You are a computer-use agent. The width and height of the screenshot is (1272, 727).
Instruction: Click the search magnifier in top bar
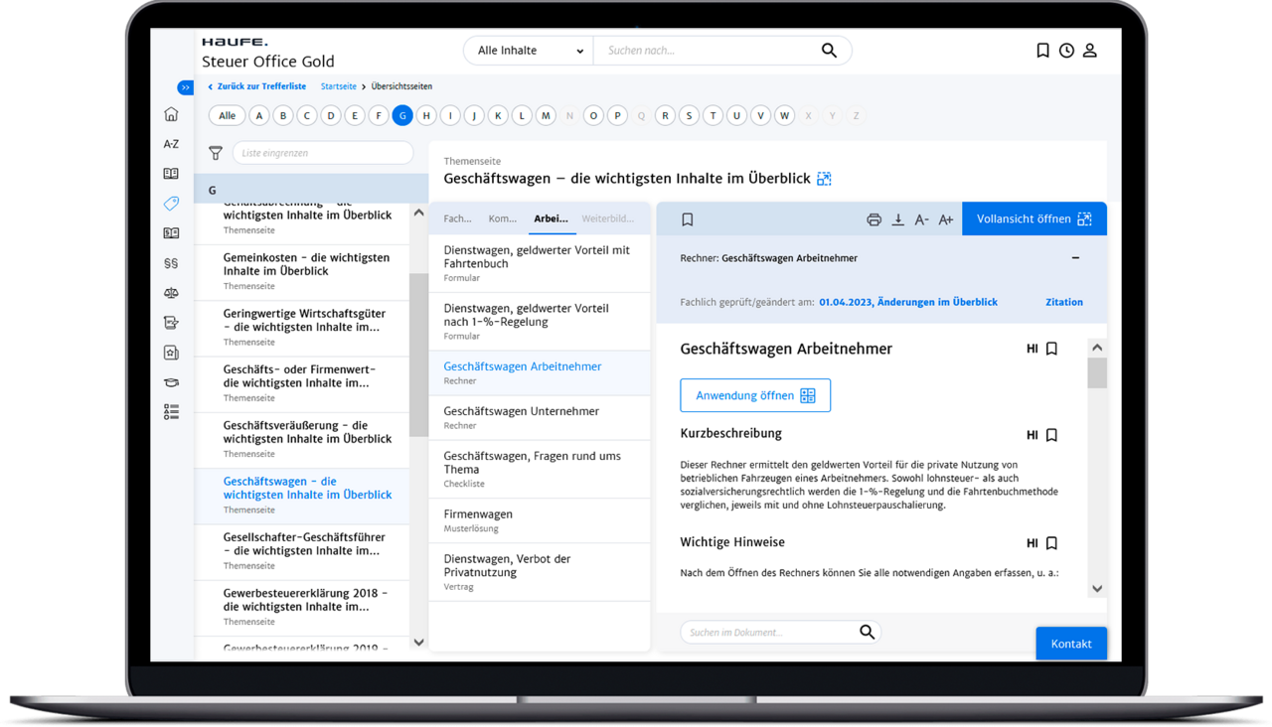point(829,51)
